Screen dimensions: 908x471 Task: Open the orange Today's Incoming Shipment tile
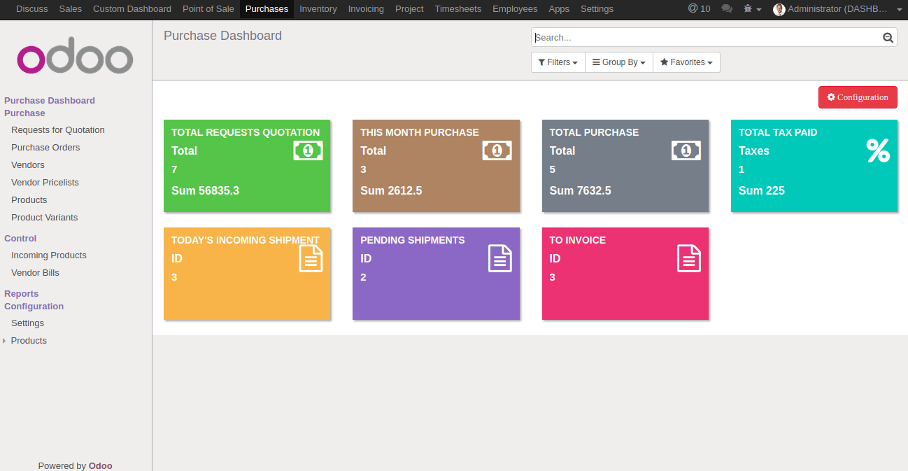(247, 274)
